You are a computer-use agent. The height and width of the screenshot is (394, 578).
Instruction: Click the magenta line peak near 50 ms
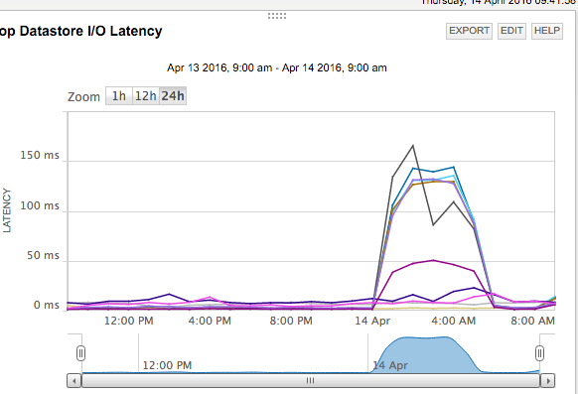click(433, 260)
